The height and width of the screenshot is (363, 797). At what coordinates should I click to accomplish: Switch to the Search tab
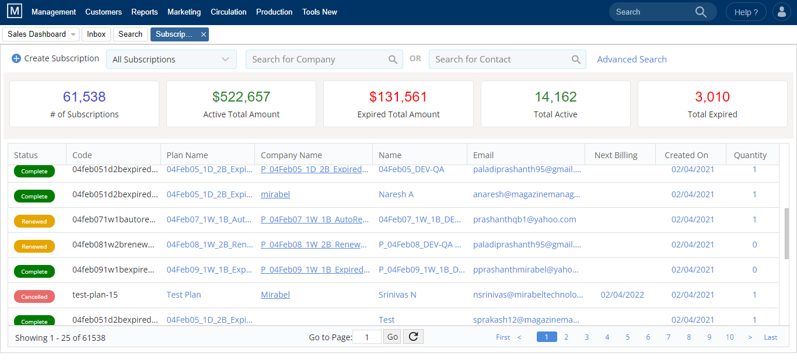130,34
